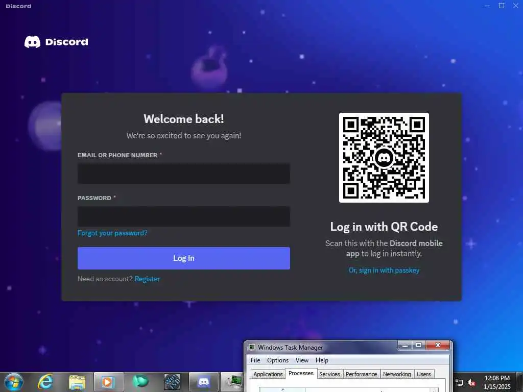523x392 pixels.
Task: Switch to Users tab in Task Manager
Action: 423,374
